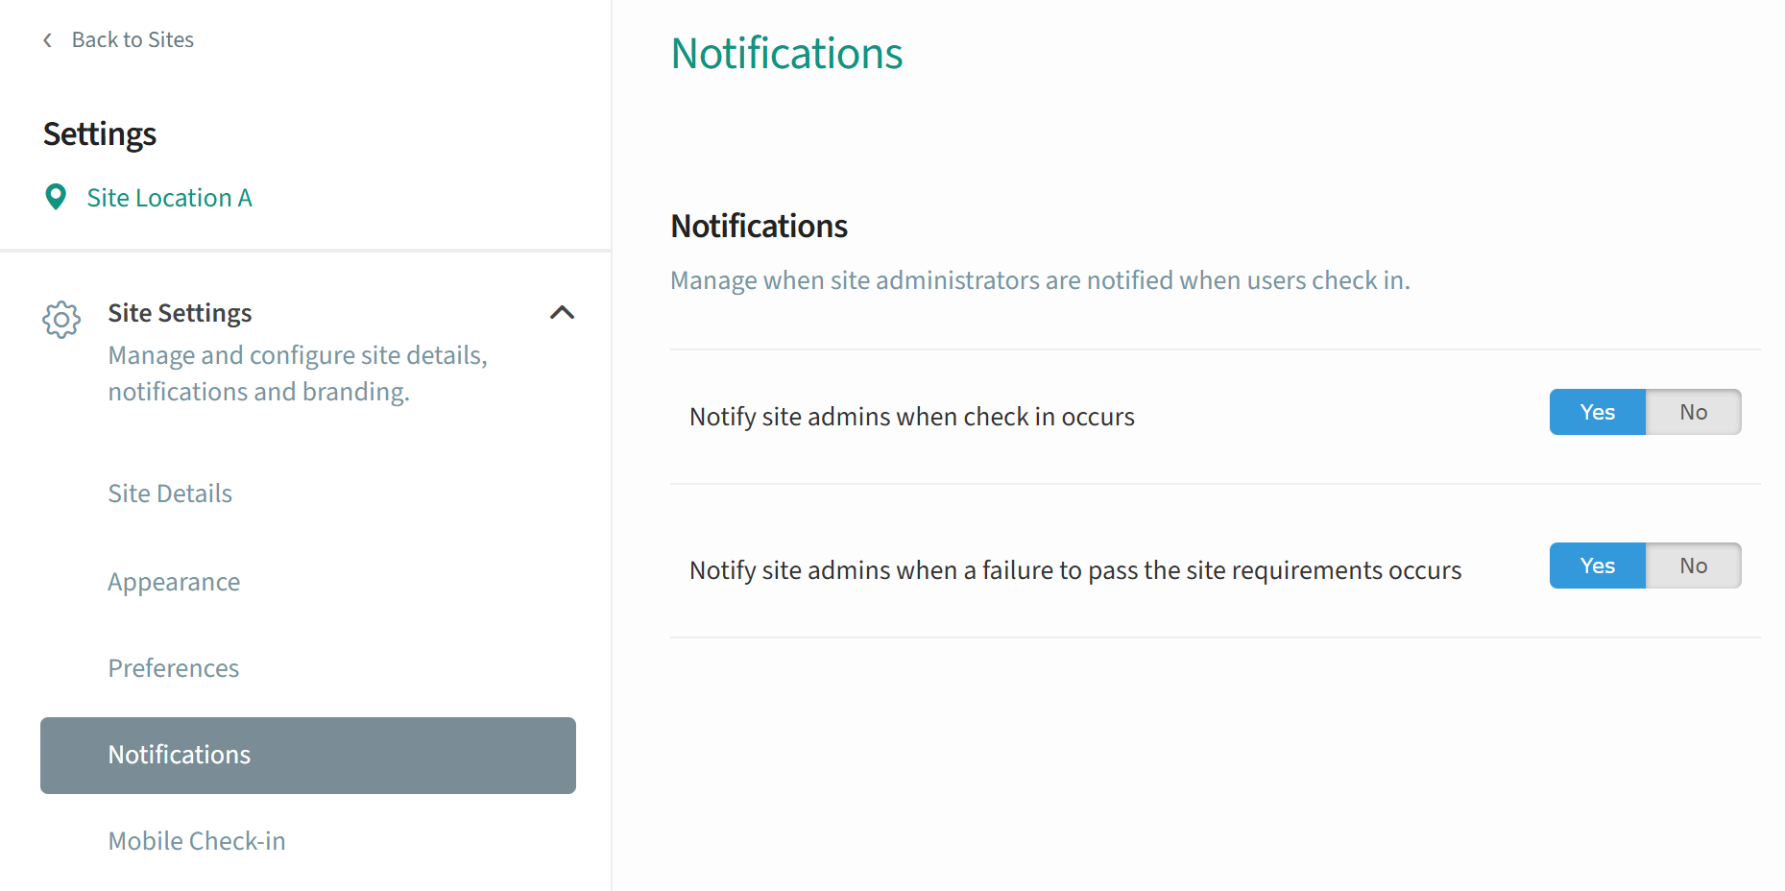Image resolution: width=1785 pixels, height=891 pixels.
Task: Enable failure notification with Yes
Action: [1597, 566]
